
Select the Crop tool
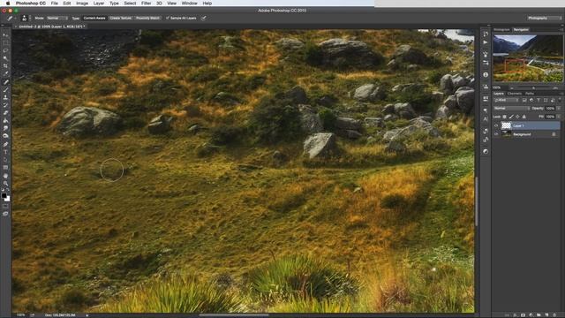(x=5, y=66)
